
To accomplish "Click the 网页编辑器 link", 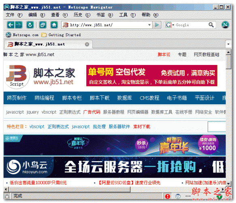I will pyautogui.click(x=138, y=112).
